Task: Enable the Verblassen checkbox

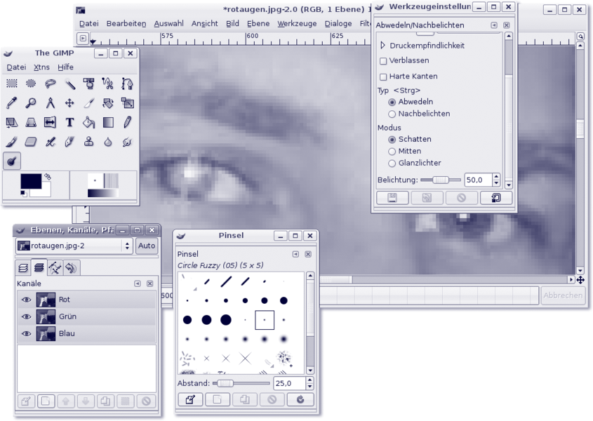Action: (x=383, y=61)
